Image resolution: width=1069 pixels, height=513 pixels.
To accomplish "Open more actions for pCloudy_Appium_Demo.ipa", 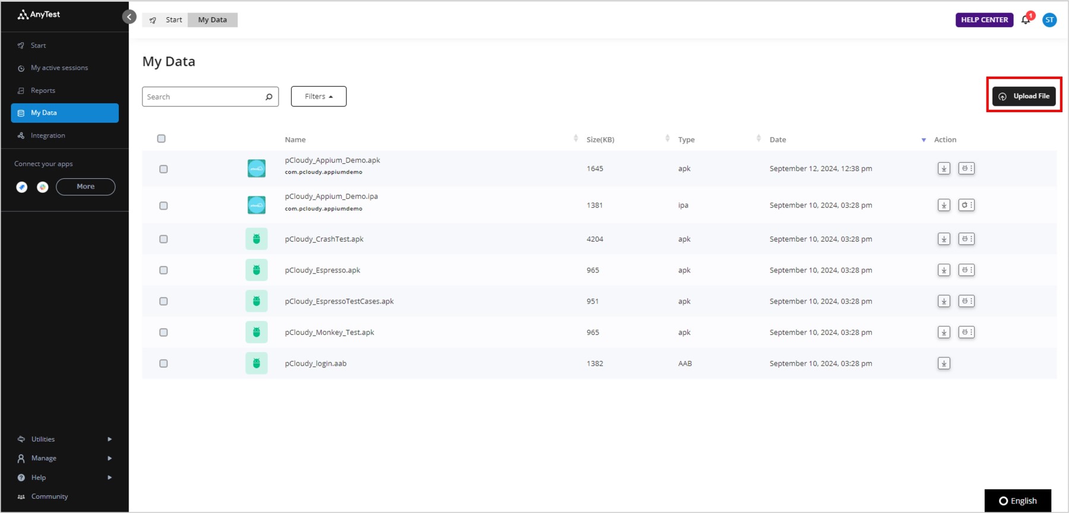I will 966,205.
